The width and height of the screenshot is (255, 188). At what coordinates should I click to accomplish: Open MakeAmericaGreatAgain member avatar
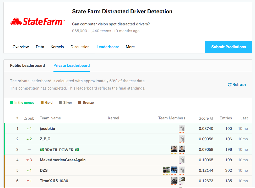tap(182, 159)
